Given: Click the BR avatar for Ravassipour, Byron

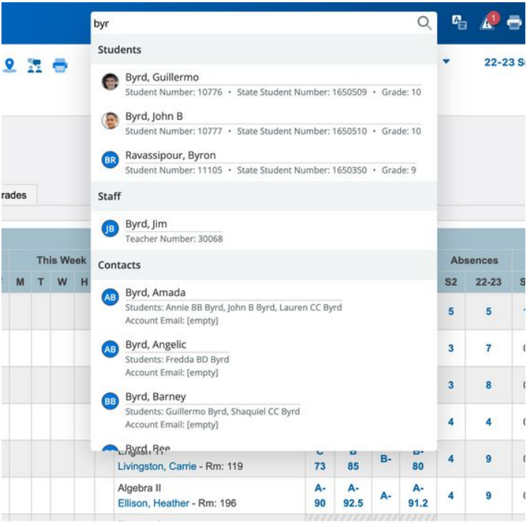Looking at the screenshot, I should [x=110, y=161].
